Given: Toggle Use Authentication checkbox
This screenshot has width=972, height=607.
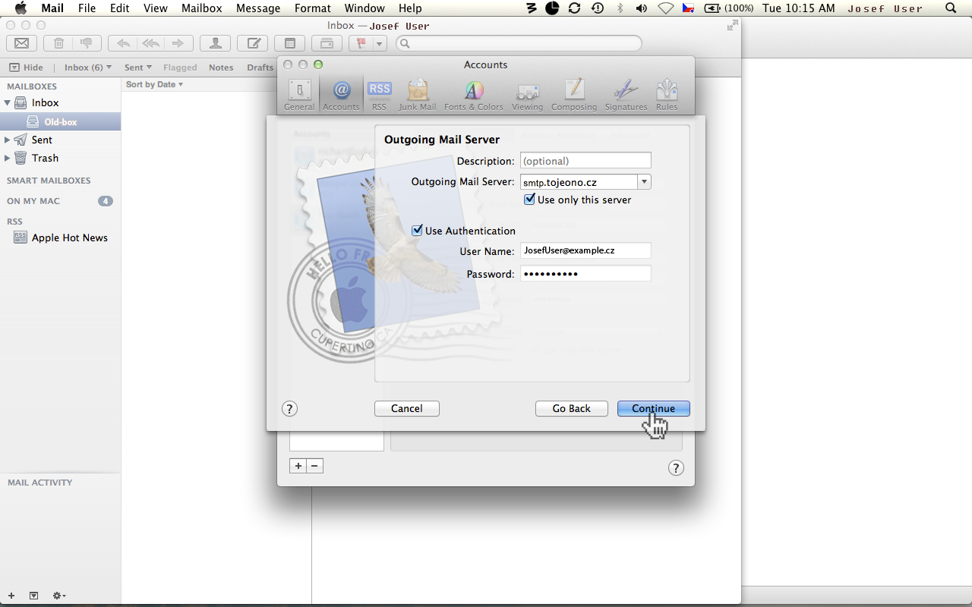Looking at the screenshot, I should pyautogui.click(x=417, y=230).
